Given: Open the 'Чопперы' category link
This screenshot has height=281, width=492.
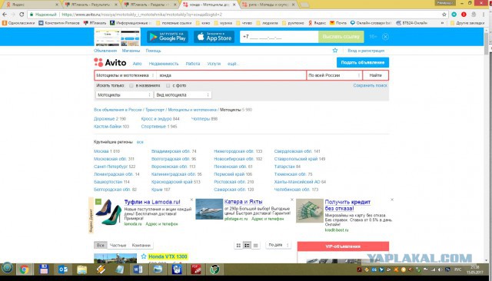Looking at the screenshot, I should [x=200, y=119].
